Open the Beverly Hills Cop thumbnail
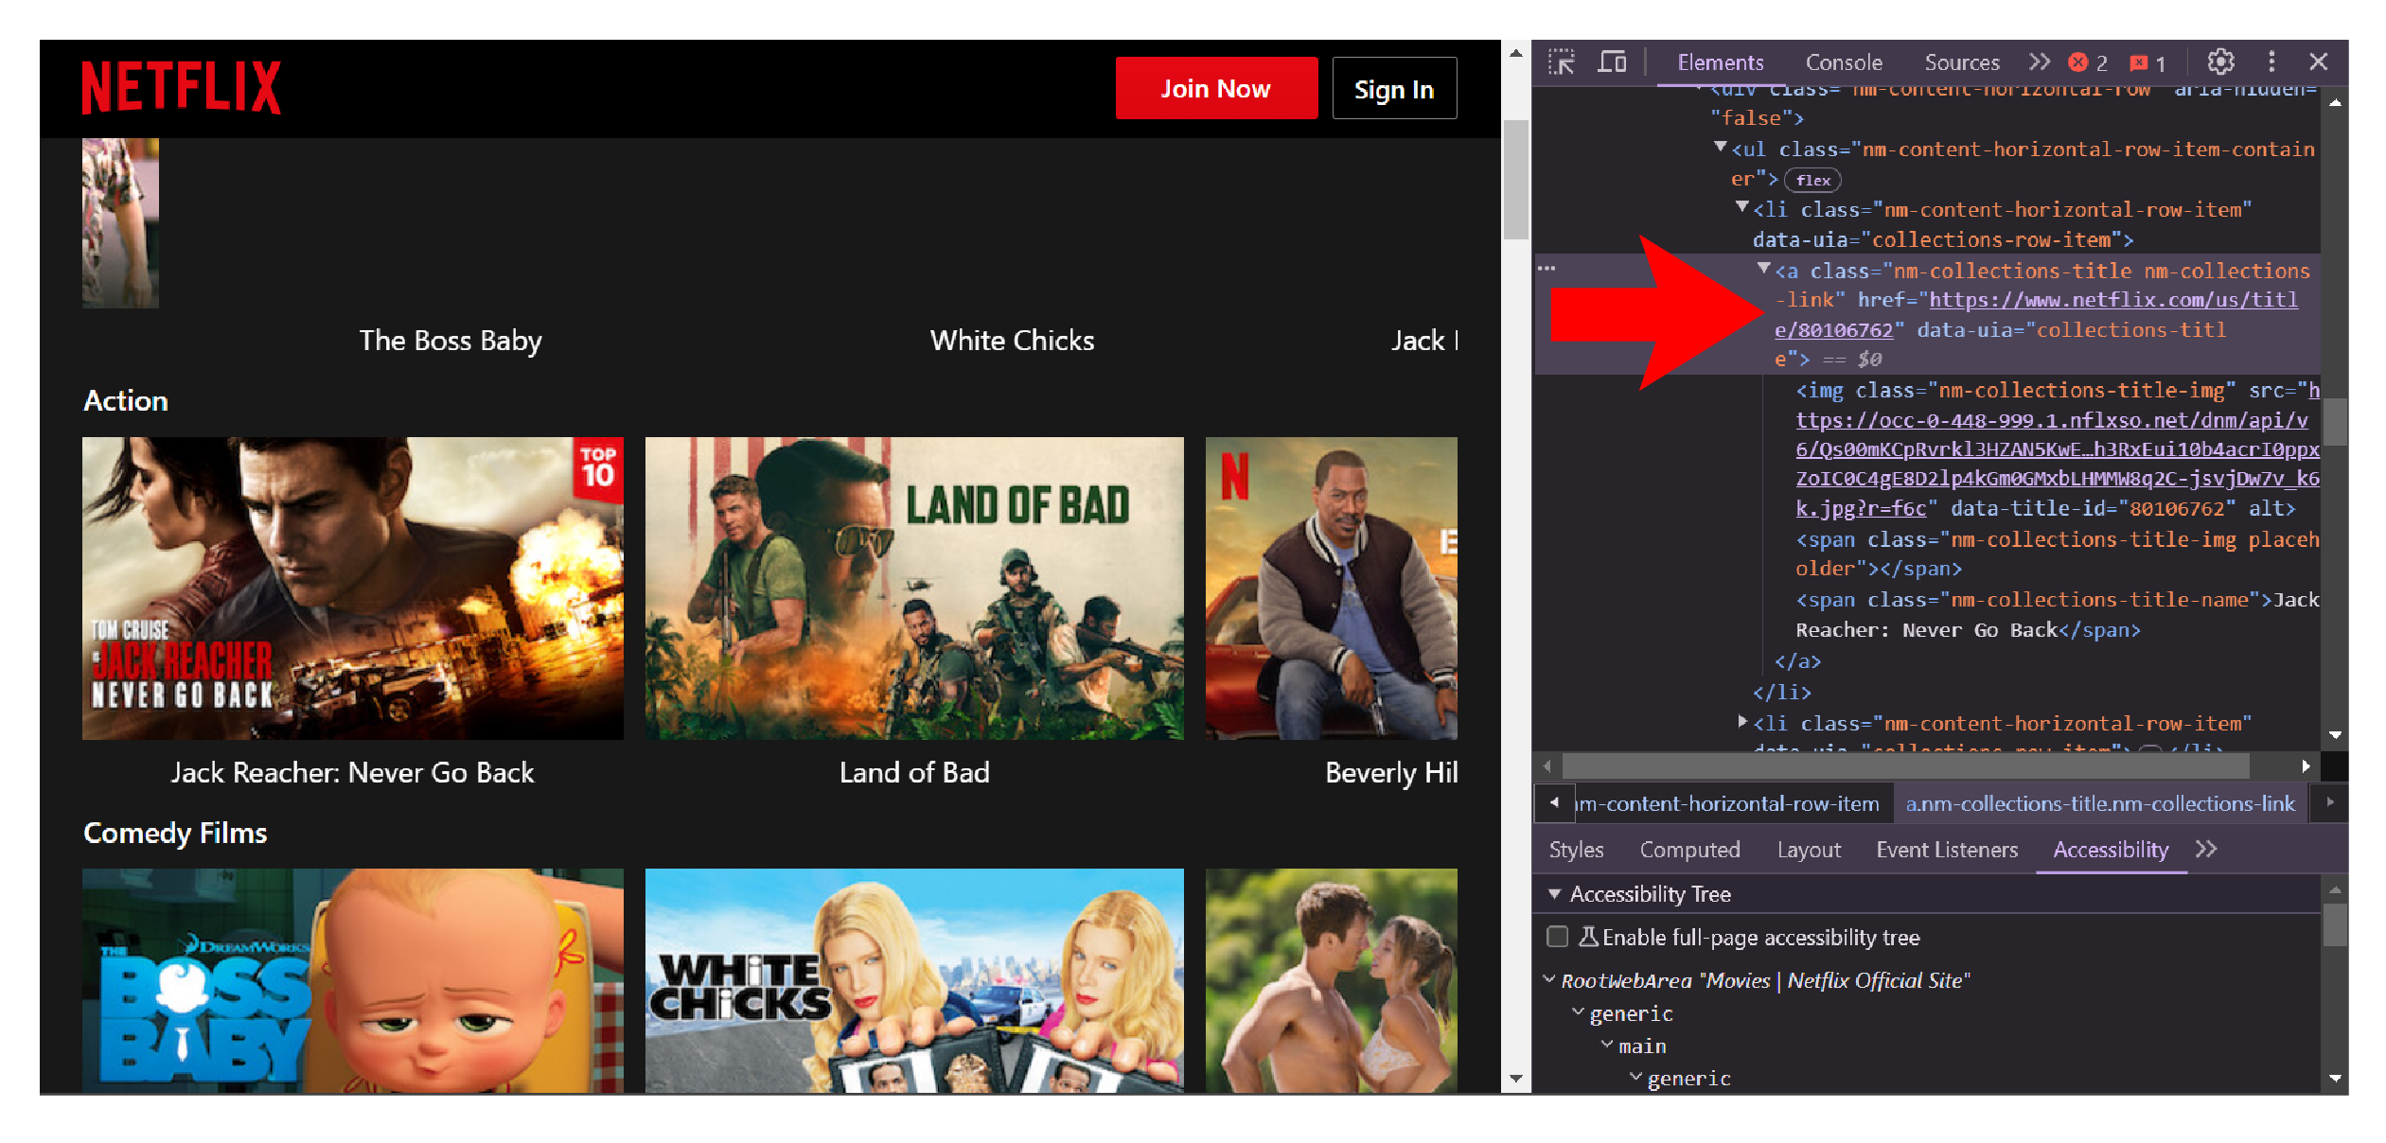Viewport: 2386px width, 1143px height. point(1332,588)
